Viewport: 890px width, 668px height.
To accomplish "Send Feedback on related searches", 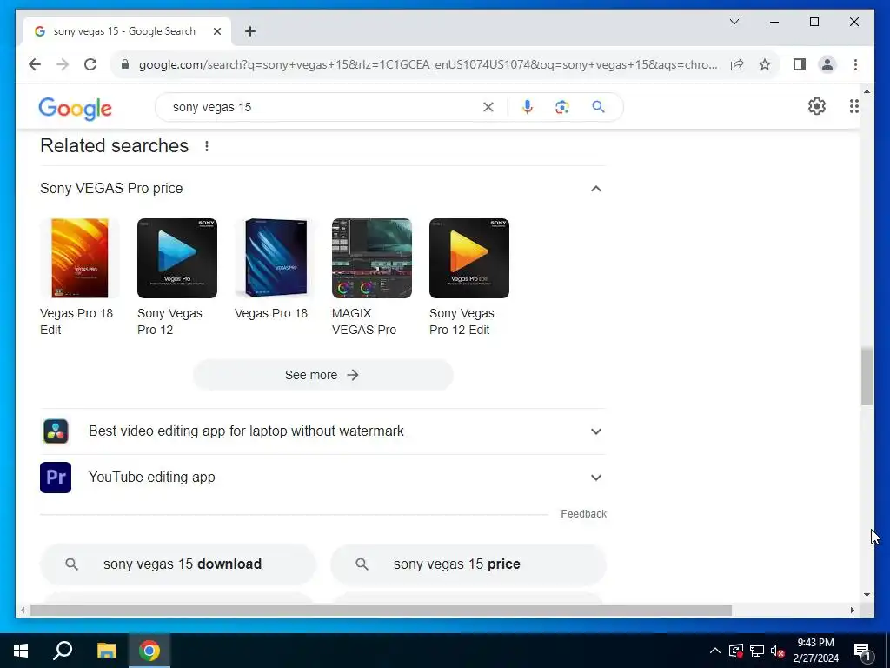I will click(583, 513).
